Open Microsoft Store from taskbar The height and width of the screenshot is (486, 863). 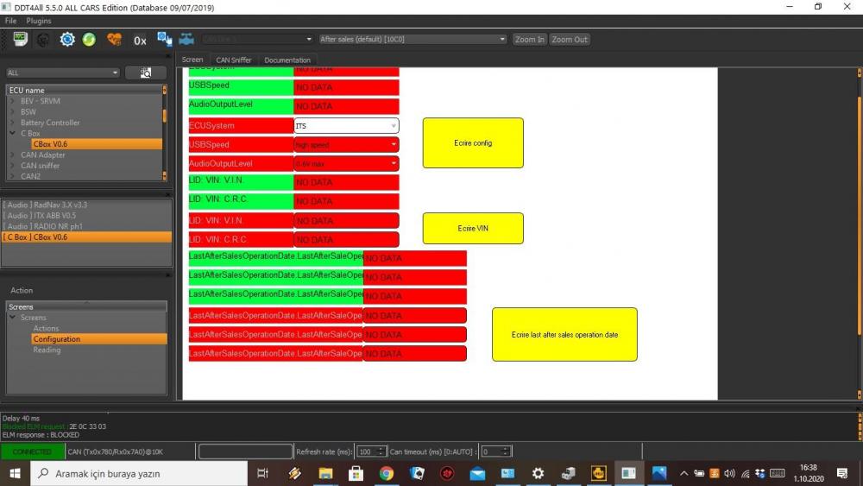click(x=356, y=473)
